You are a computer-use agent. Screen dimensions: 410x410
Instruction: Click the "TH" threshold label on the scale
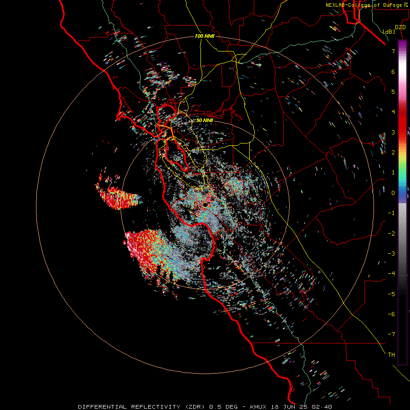point(391,355)
